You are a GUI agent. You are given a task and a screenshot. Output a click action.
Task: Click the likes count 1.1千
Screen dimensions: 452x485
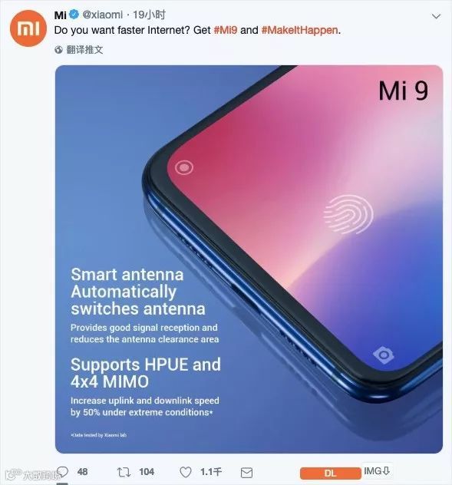tap(211, 472)
